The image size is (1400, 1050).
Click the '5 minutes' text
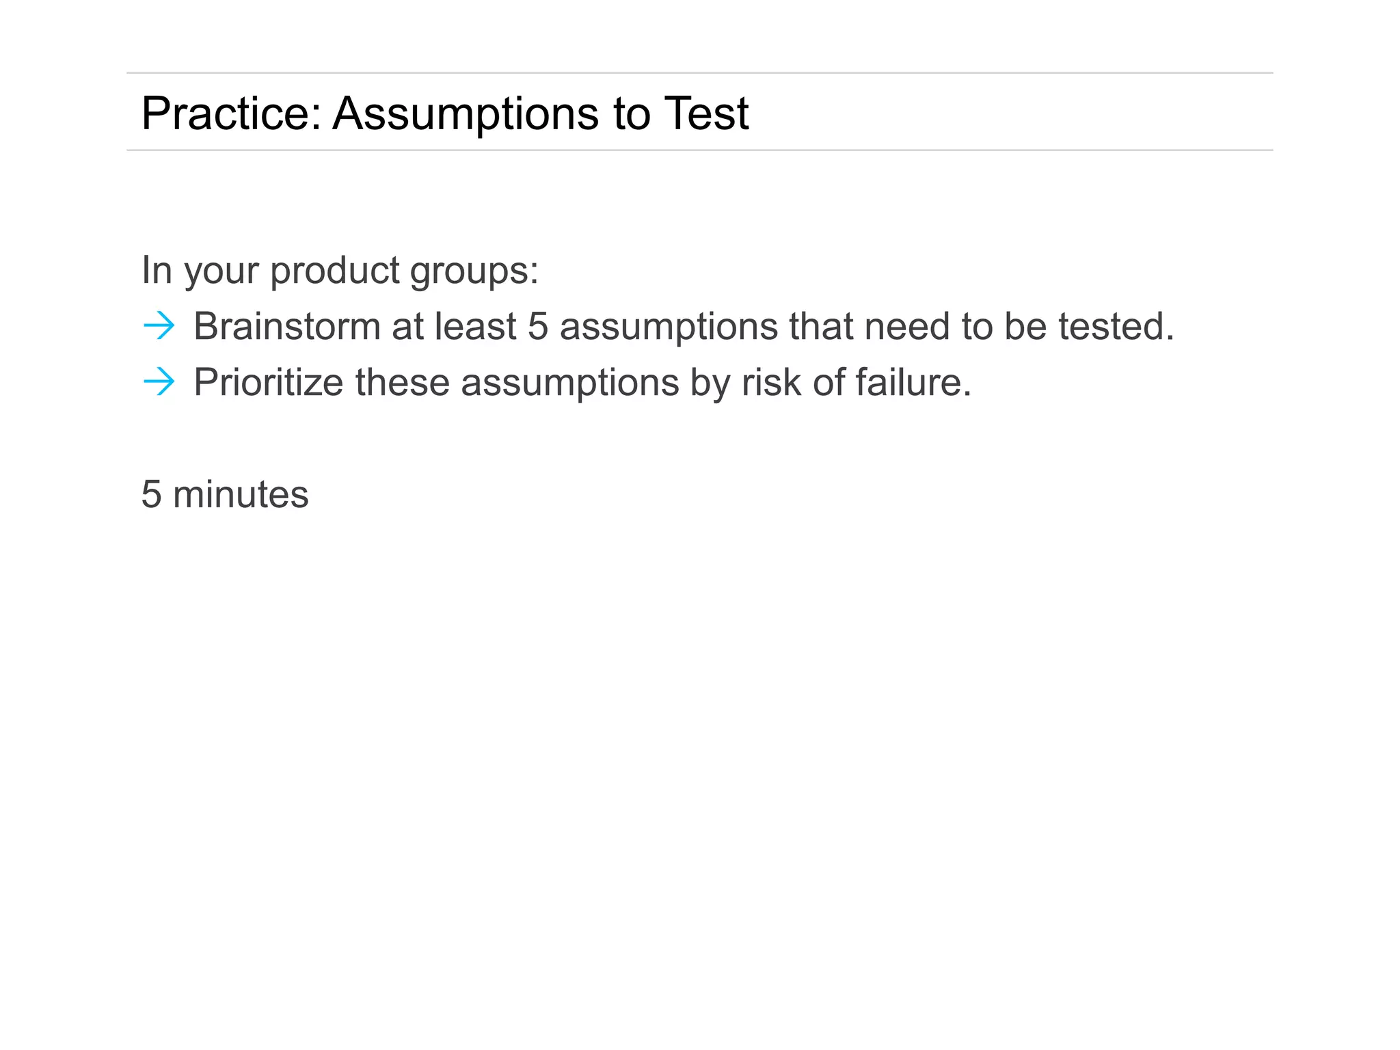coord(225,494)
